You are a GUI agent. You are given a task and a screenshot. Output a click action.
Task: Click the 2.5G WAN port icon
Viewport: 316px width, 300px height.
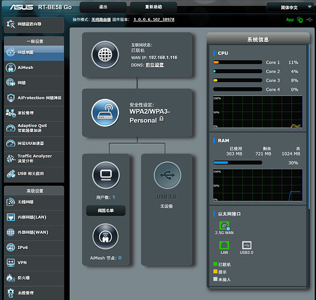click(x=224, y=226)
